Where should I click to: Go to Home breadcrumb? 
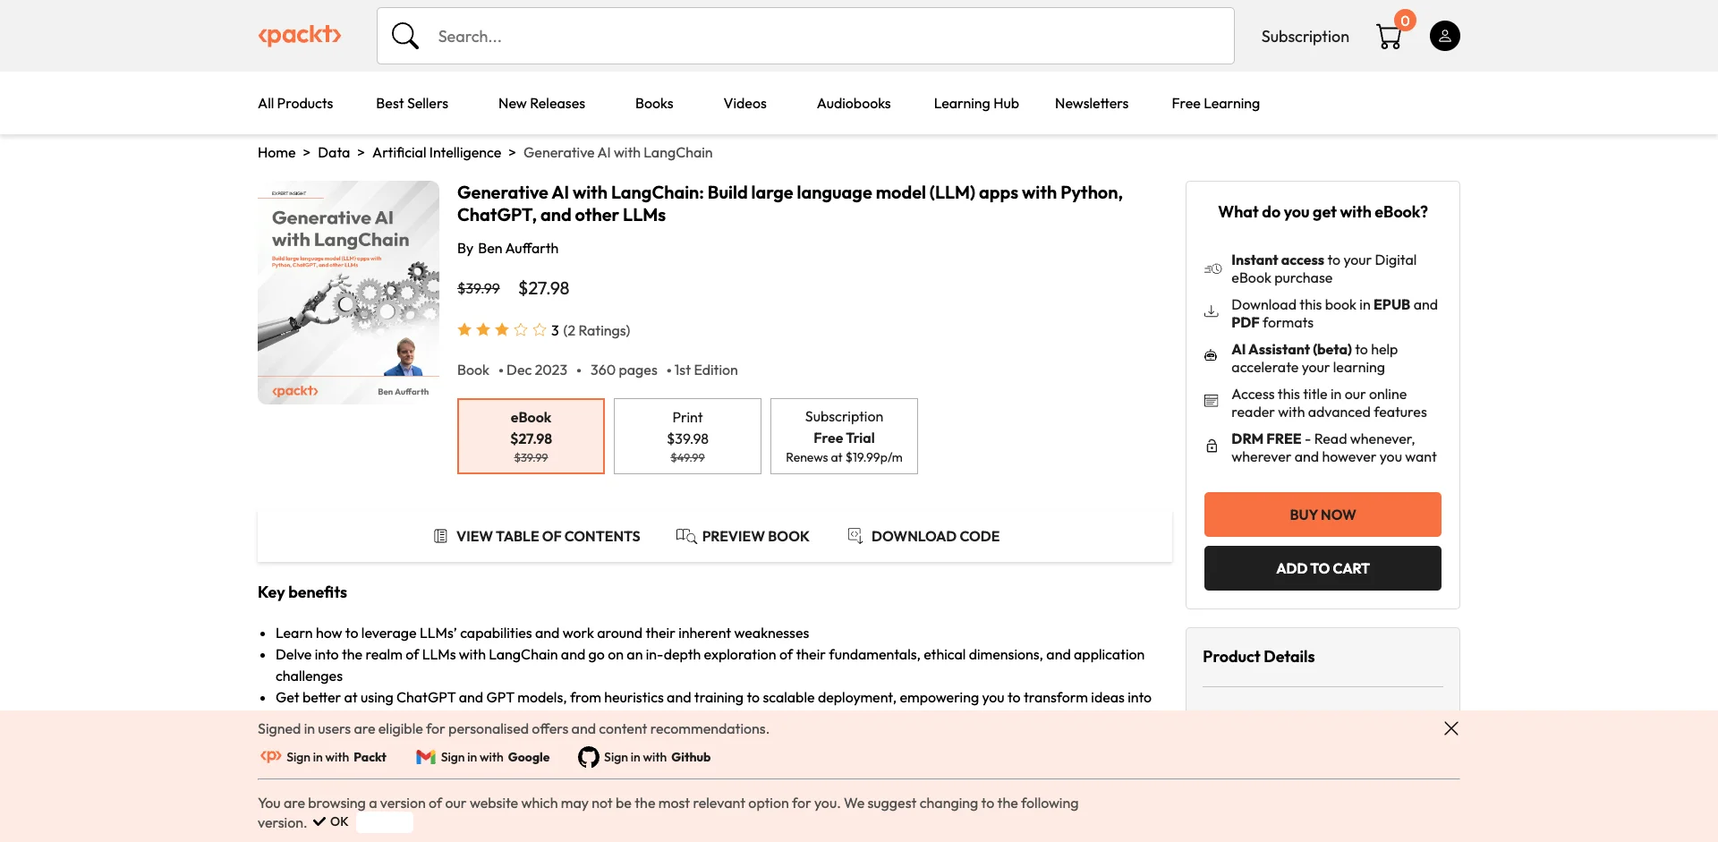(276, 152)
